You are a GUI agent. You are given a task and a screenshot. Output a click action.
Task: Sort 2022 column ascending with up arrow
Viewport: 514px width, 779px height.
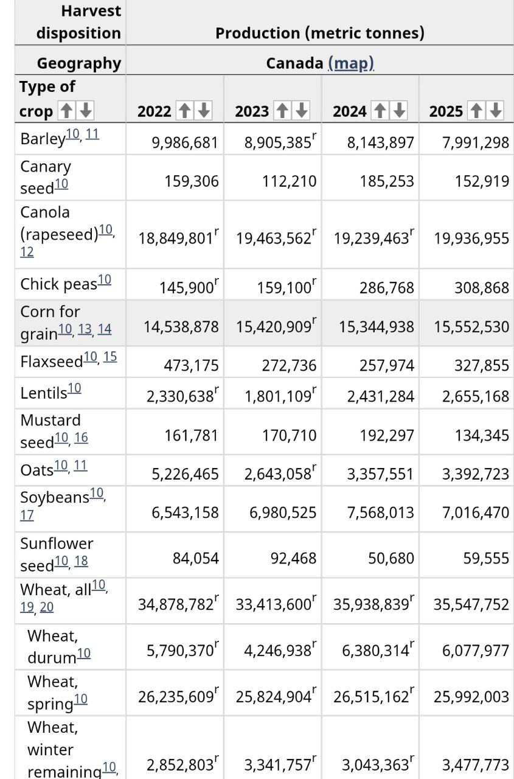click(184, 111)
